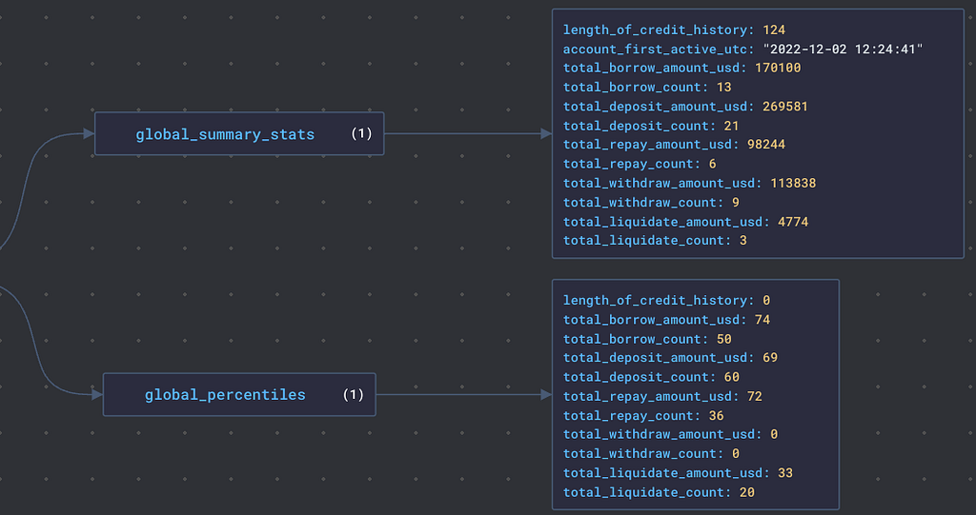Image resolution: width=976 pixels, height=515 pixels.
Task: Click the account_first_active_utc timestamp value
Action: tap(843, 50)
